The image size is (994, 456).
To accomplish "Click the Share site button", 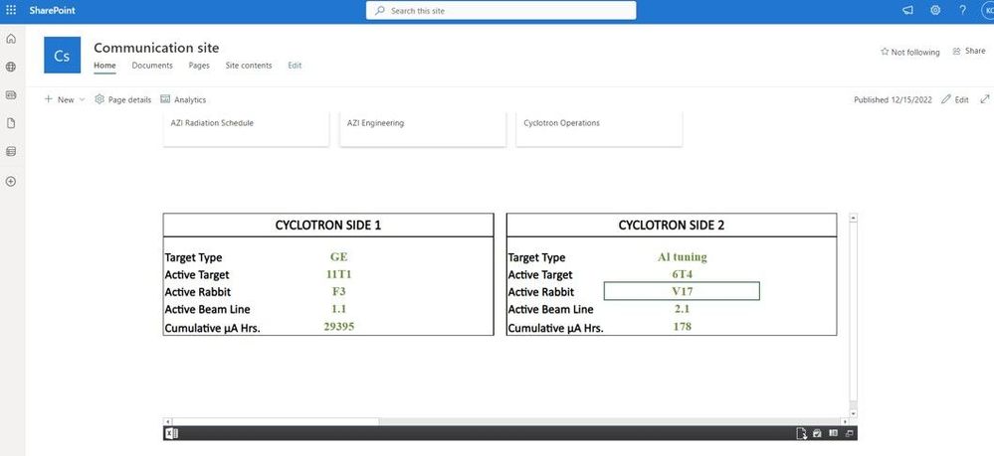I will [969, 52].
